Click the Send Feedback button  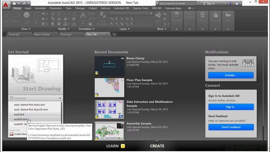pyautogui.click(x=231, y=127)
